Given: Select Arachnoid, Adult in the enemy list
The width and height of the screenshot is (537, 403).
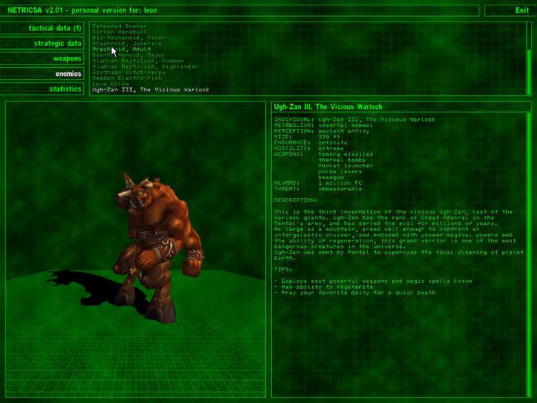Looking at the screenshot, I should (x=121, y=49).
